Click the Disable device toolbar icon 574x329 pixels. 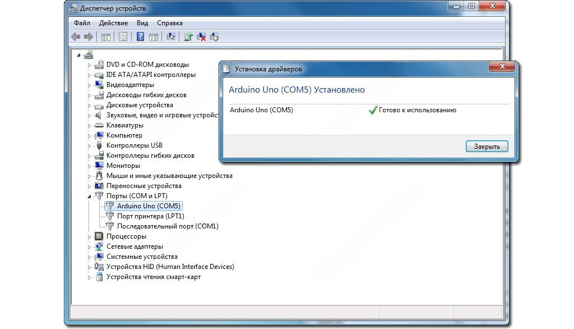(214, 37)
